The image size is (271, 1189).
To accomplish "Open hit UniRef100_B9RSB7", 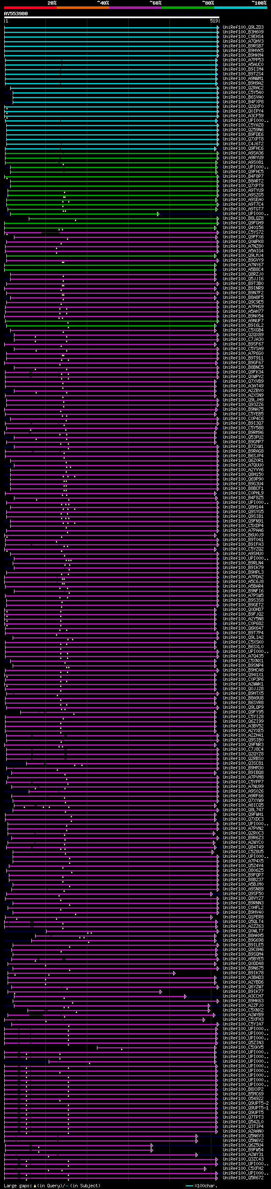I will [243, 46].
